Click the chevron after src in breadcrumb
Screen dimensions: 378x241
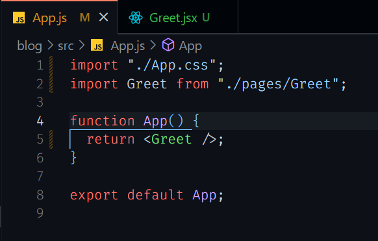coord(82,45)
